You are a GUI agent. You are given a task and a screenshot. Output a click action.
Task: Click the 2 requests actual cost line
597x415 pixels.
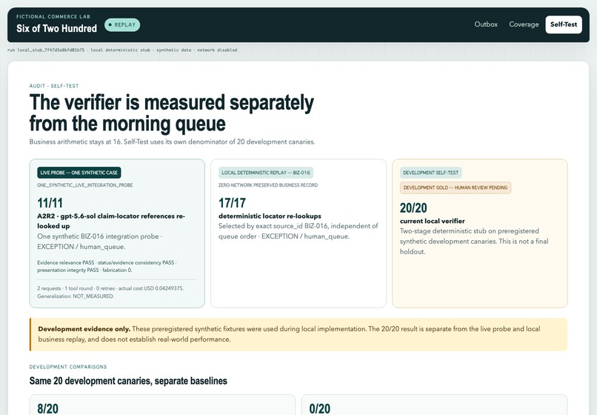[x=110, y=288]
